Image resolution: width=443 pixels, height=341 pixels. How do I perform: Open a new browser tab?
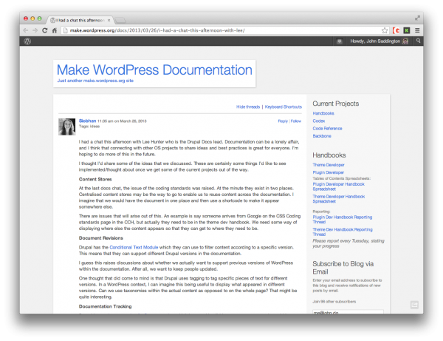point(120,20)
